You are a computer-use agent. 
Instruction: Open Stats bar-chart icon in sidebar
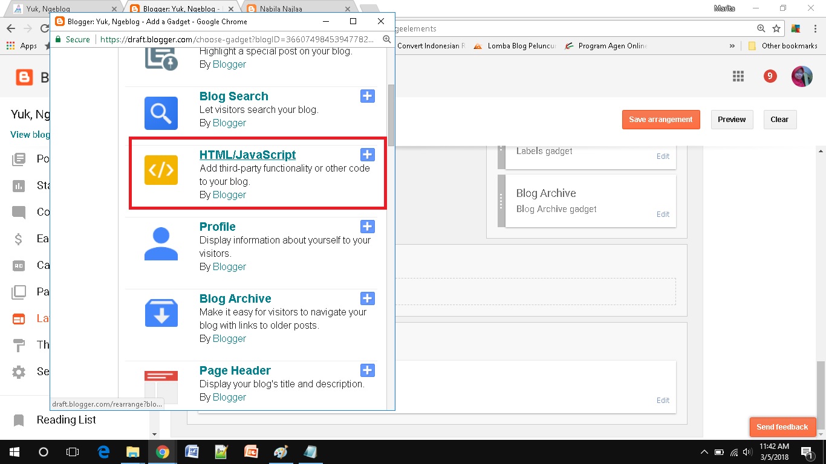pyautogui.click(x=19, y=185)
